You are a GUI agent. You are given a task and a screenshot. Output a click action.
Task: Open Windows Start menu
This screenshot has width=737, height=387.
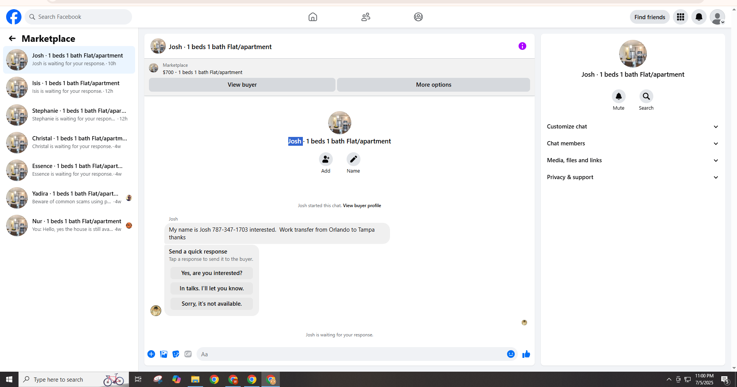pos(9,379)
